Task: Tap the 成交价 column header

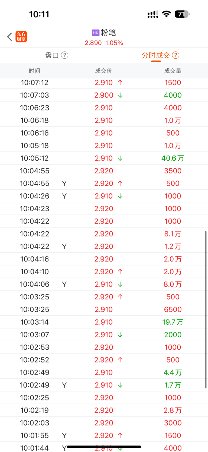Action: click(103, 71)
